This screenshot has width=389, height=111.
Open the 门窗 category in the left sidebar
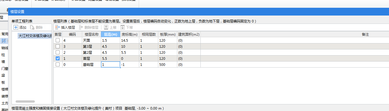[5, 69]
